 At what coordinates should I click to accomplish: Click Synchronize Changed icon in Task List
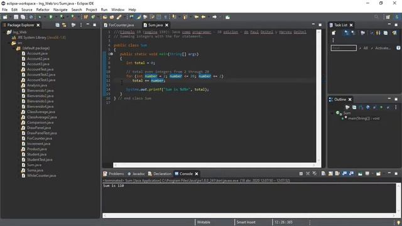(x=394, y=33)
